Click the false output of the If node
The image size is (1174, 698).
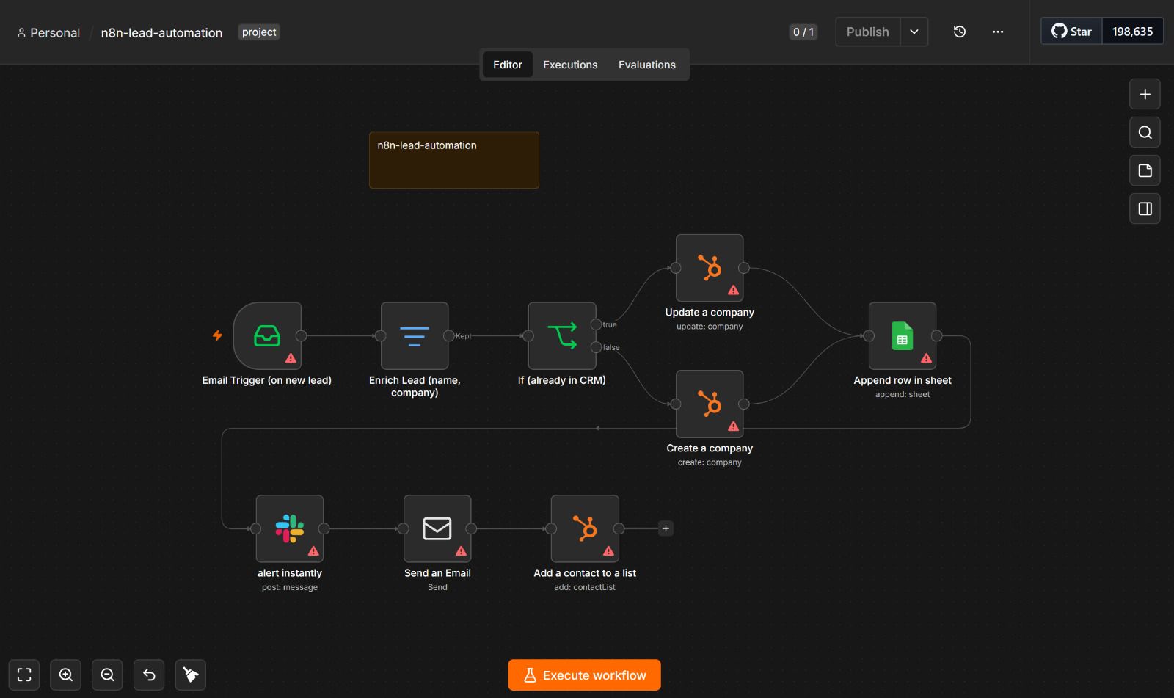tap(597, 347)
